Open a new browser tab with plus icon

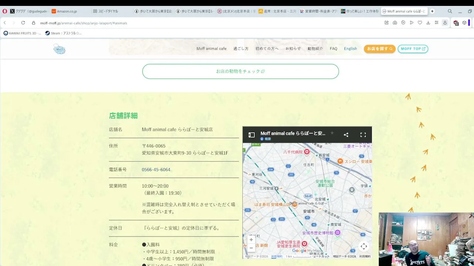[x=432, y=11]
